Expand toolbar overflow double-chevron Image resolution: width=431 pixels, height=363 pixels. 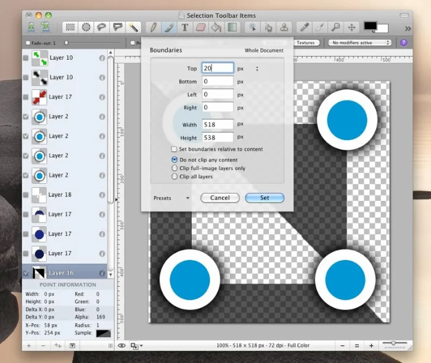408,28
